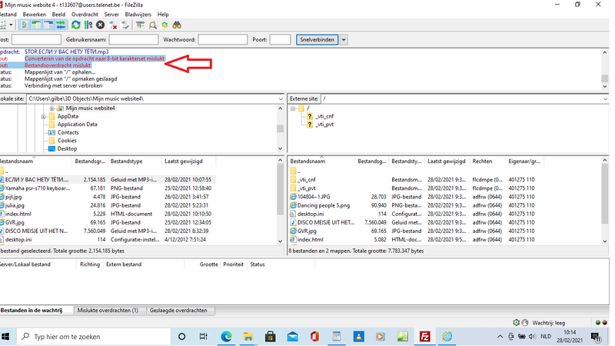Expand the AppData folder in local tree

point(45,116)
